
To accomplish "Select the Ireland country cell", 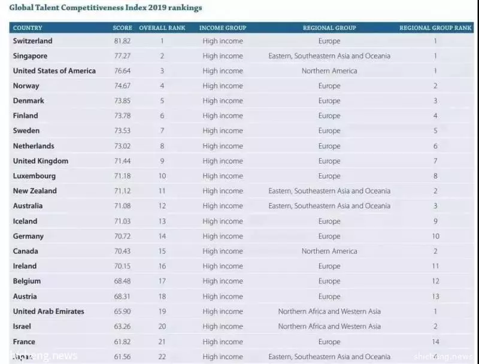I will [x=25, y=266].
